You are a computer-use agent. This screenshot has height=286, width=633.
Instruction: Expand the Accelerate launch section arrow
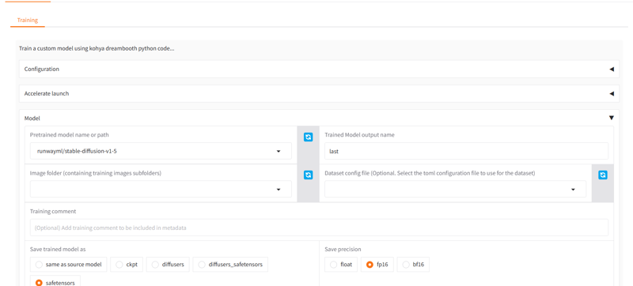pos(611,94)
